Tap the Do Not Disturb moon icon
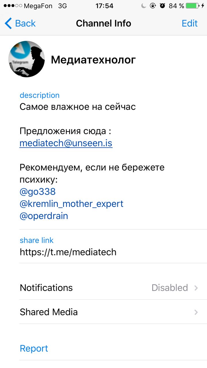Screen dimensions: 207x368 click(x=144, y=6)
